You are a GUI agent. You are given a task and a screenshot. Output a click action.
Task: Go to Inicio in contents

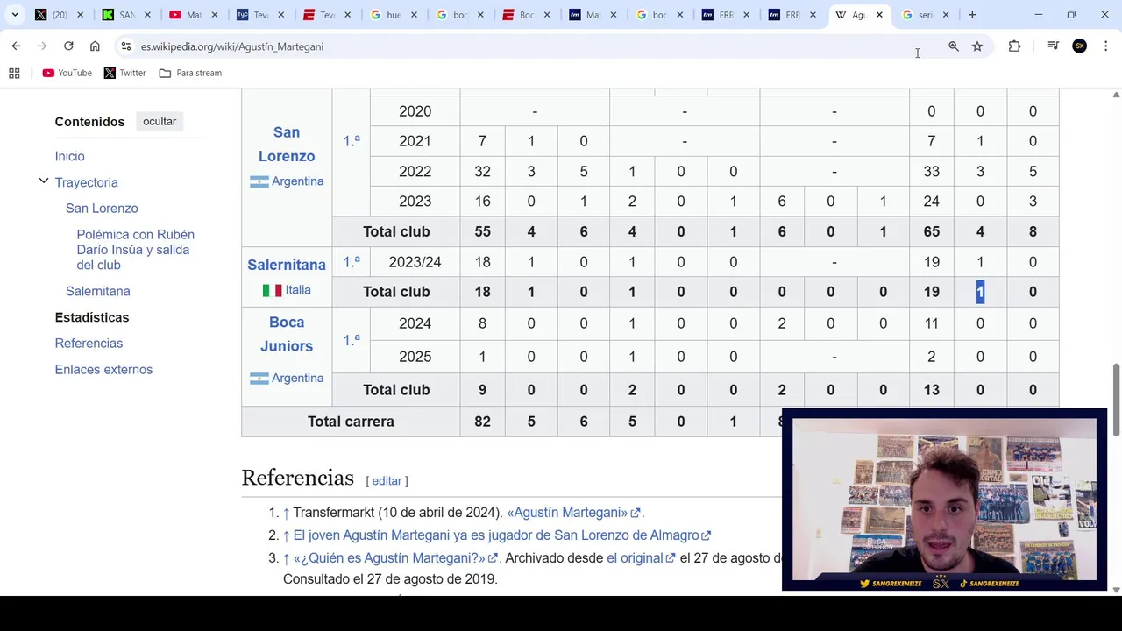pos(69,156)
